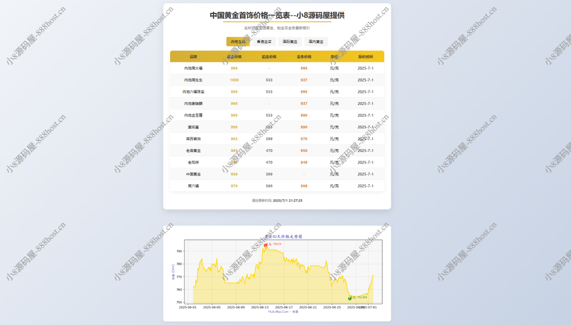Click the green lowest-price marker on chart
This screenshot has height=325, width=571.
(x=350, y=298)
